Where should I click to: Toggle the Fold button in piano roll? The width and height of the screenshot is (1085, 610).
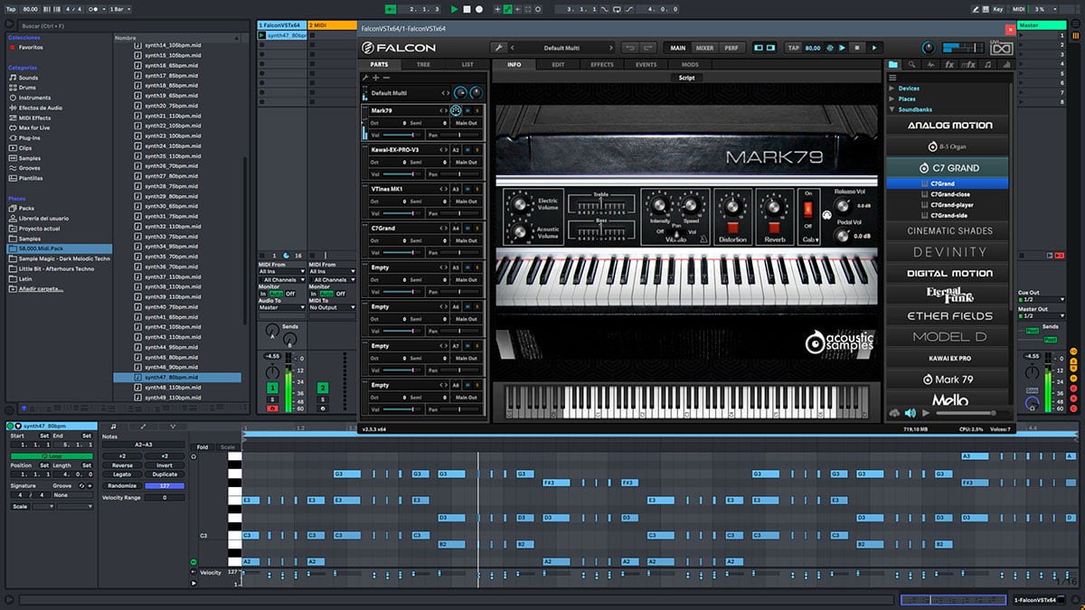(x=203, y=446)
